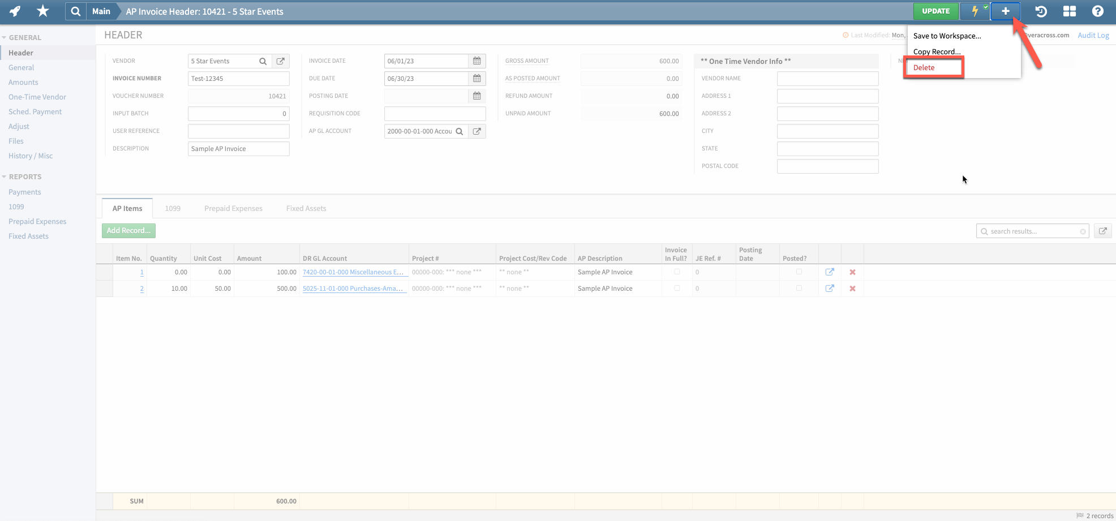Open the grid workspace icon
Image resolution: width=1116 pixels, height=521 pixels.
[1069, 11]
